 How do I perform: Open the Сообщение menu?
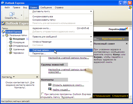[x=46, y=7]
